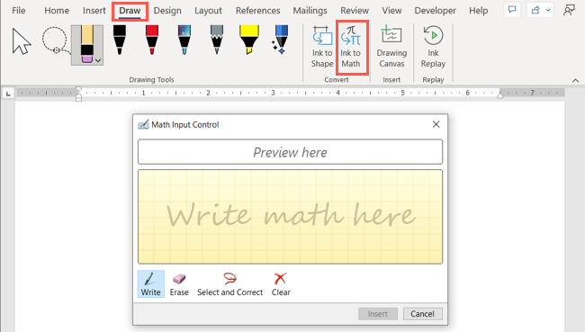Select the red pen

(x=152, y=40)
